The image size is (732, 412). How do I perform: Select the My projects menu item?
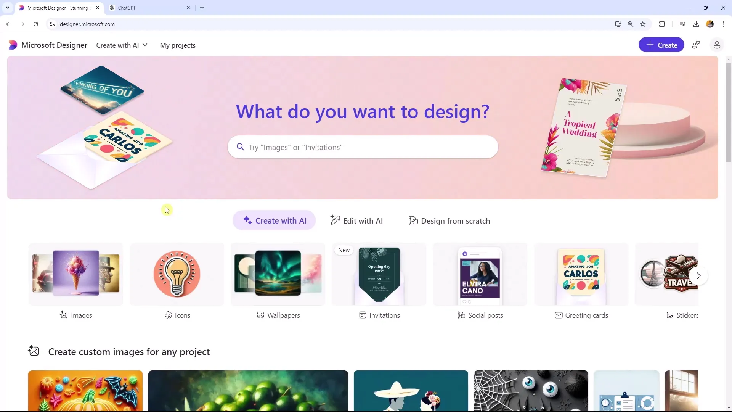(x=178, y=45)
